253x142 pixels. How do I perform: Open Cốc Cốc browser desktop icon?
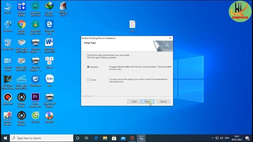point(36,118)
